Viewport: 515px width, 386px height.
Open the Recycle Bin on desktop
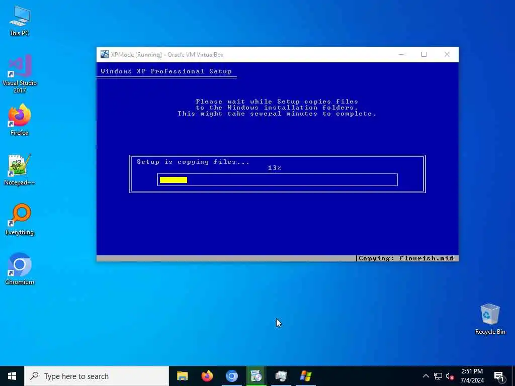(490, 319)
